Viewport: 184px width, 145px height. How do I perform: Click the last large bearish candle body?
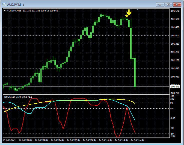(135, 72)
